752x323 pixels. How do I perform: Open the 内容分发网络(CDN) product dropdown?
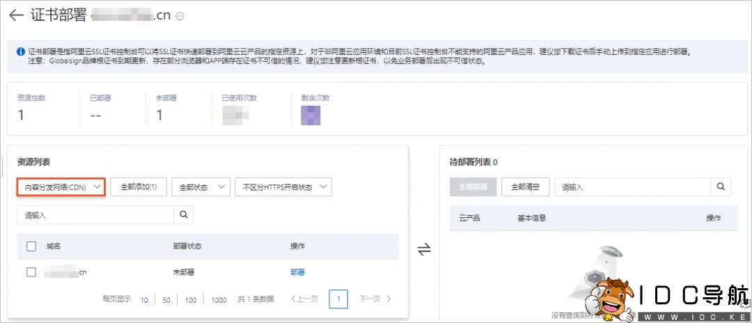(x=61, y=187)
